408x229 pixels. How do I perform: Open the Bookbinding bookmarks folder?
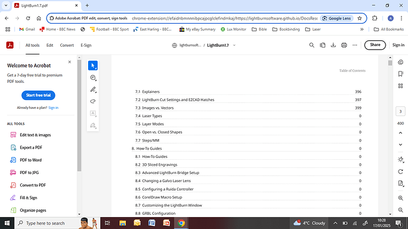pos(286,30)
